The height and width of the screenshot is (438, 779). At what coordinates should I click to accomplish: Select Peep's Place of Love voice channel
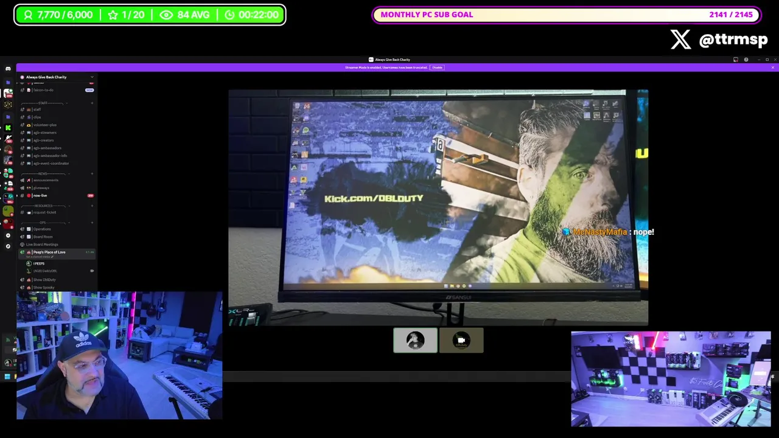57,252
